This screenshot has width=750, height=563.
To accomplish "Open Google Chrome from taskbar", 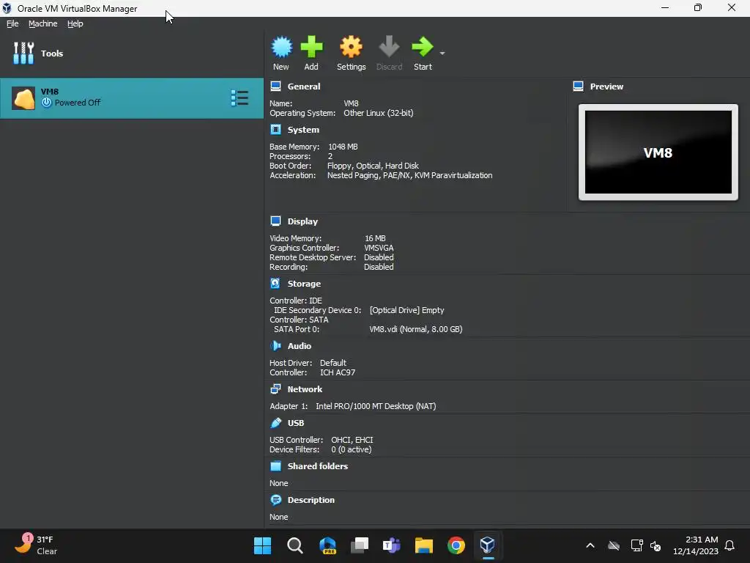I will 456,545.
